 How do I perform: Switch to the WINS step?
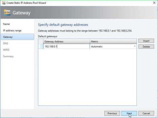coord(6,50)
